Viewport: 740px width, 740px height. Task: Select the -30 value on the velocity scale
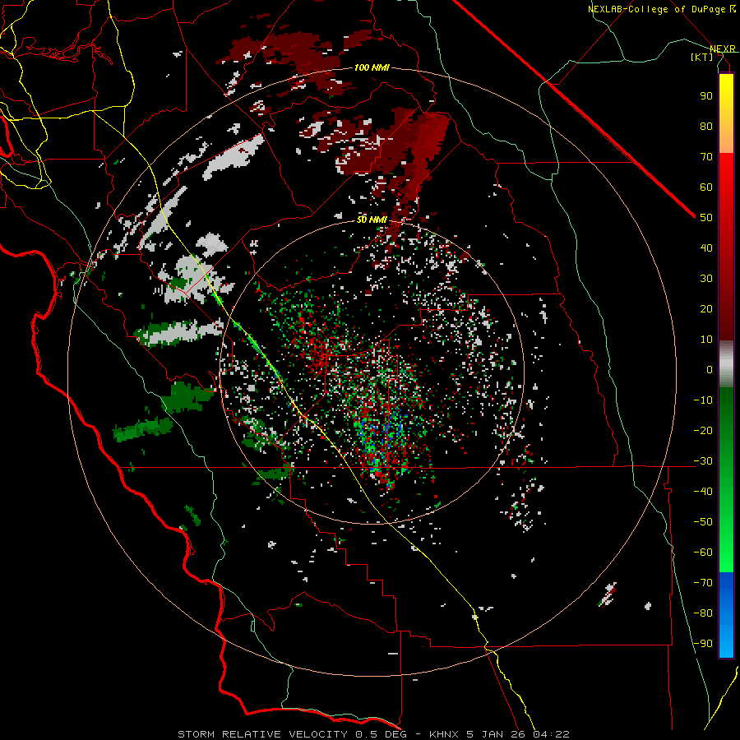(x=703, y=461)
